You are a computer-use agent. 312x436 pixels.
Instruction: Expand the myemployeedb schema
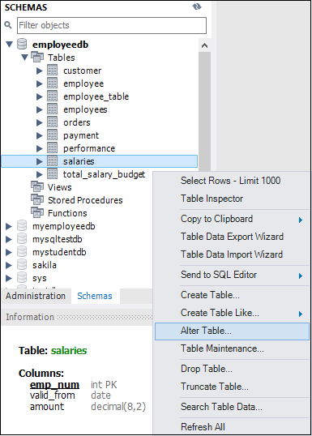pos(9,226)
